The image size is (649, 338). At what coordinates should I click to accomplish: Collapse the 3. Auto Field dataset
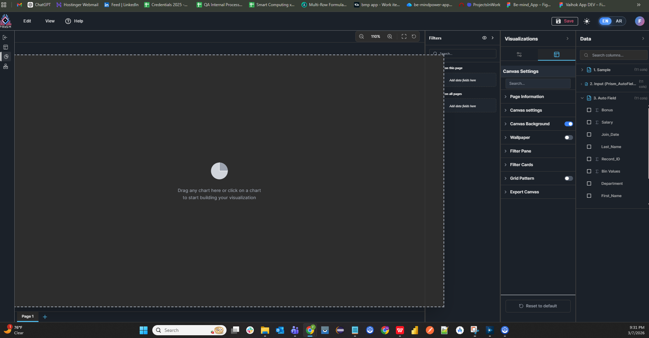coord(582,98)
